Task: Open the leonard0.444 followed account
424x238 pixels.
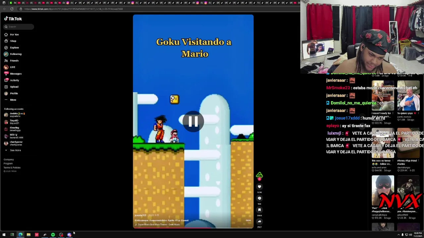Action: (x=14, y=136)
